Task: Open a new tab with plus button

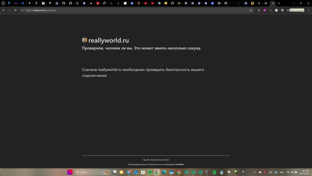Action: click(x=279, y=3)
